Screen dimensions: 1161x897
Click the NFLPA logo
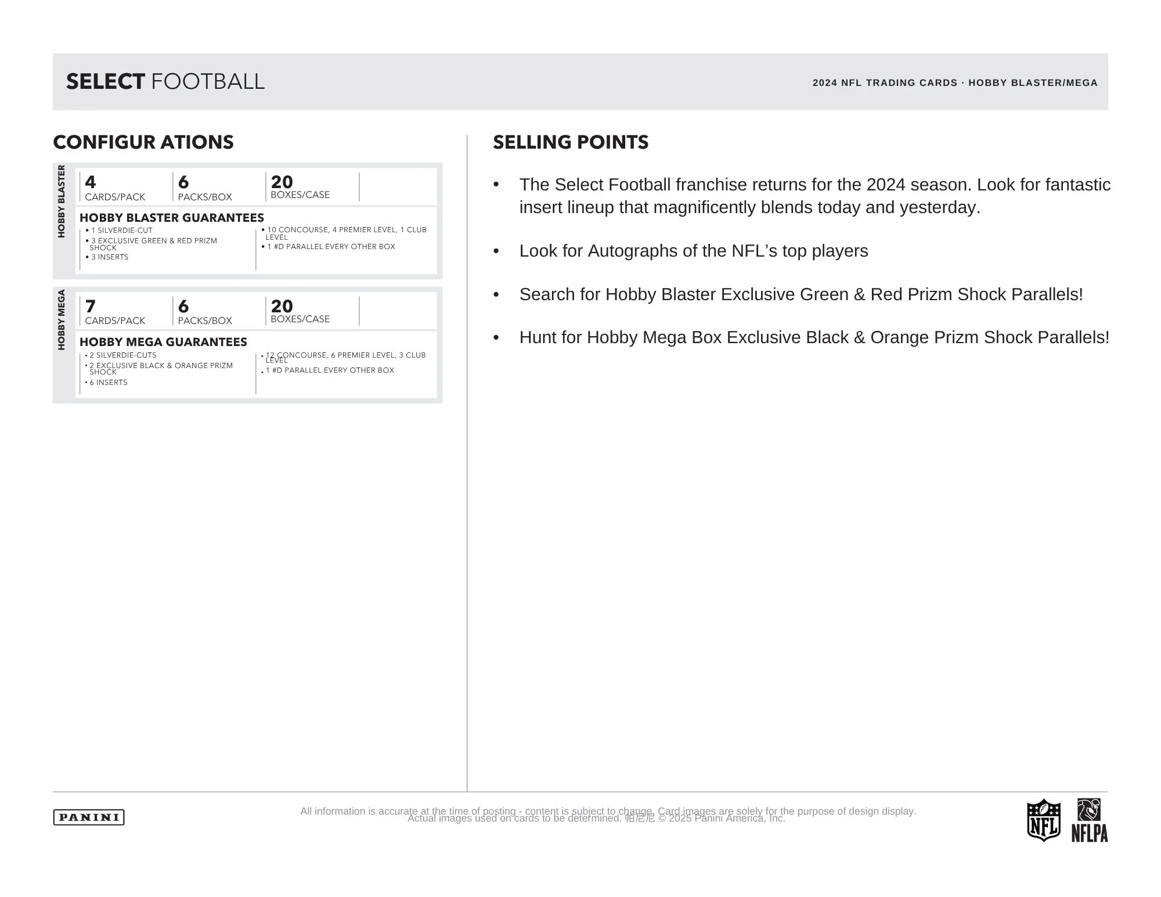point(1090,820)
